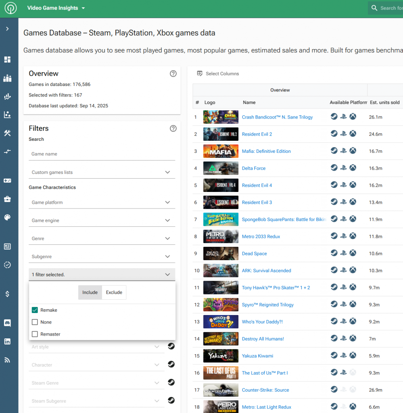Expand the Art style dropdown
403x413 pixels.
coord(97,347)
